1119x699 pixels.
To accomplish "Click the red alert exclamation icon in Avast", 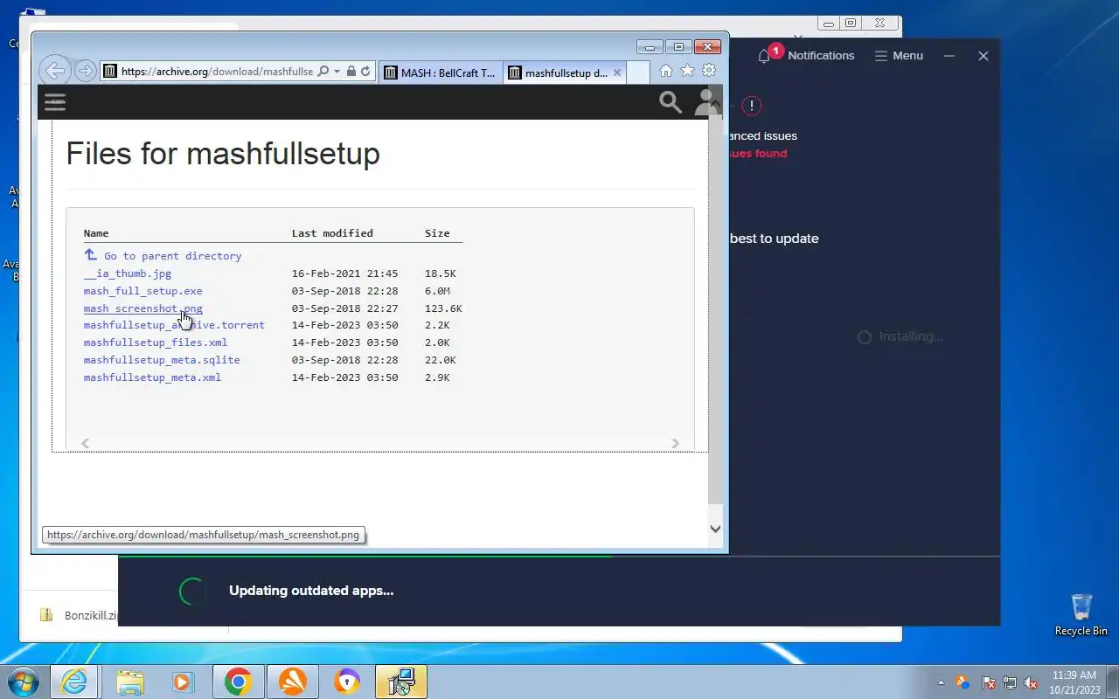I will coord(752,106).
